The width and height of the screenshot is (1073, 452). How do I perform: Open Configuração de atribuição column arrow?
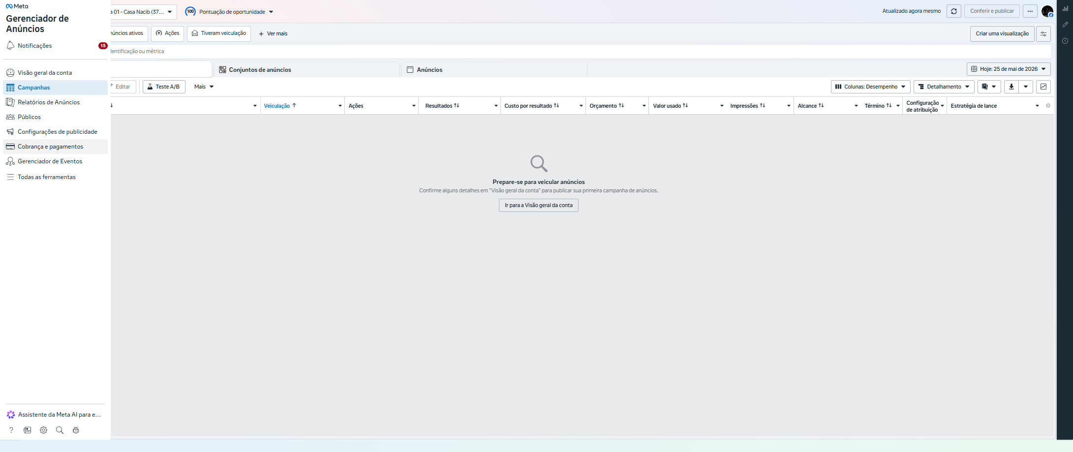click(942, 106)
